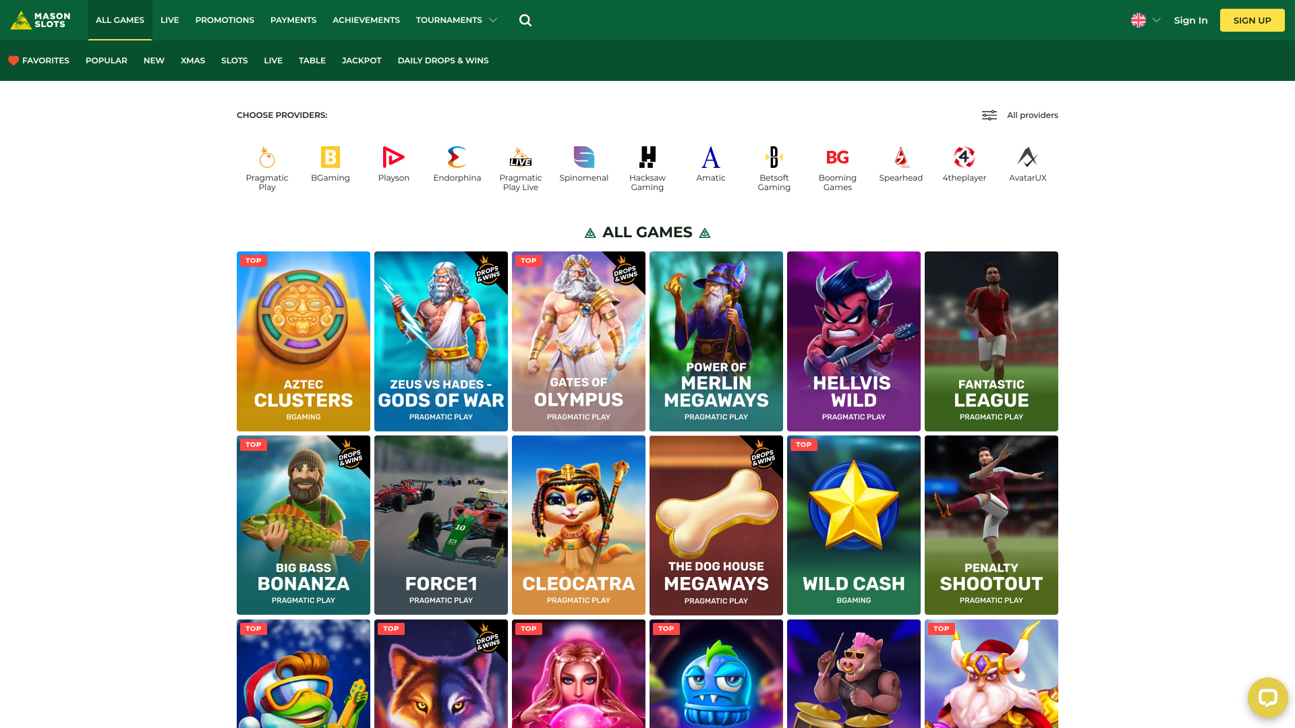The height and width of the screenshot is (728, 1295).
Task: Click the SIGN UP button
Action: tap(1252, 20)
